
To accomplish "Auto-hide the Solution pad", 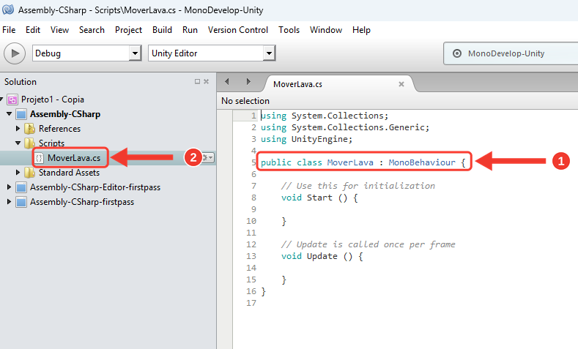I will (197, 81).
